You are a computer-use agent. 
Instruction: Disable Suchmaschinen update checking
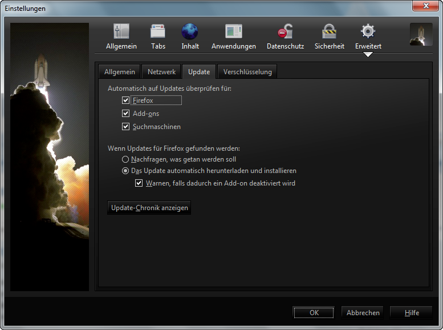(126, 127)
